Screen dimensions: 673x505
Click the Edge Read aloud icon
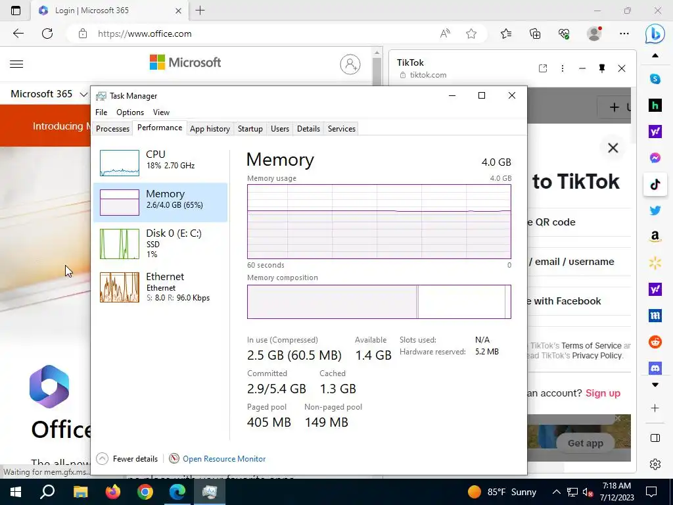pos(445,34)
